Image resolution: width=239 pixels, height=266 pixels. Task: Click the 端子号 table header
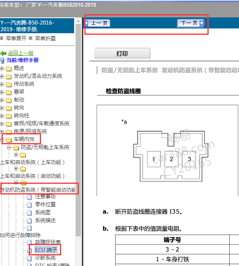click(x=172, y=240)
